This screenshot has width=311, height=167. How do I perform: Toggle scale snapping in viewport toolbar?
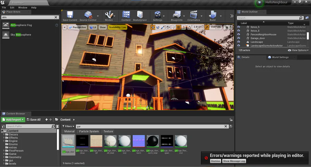(207, 27)
